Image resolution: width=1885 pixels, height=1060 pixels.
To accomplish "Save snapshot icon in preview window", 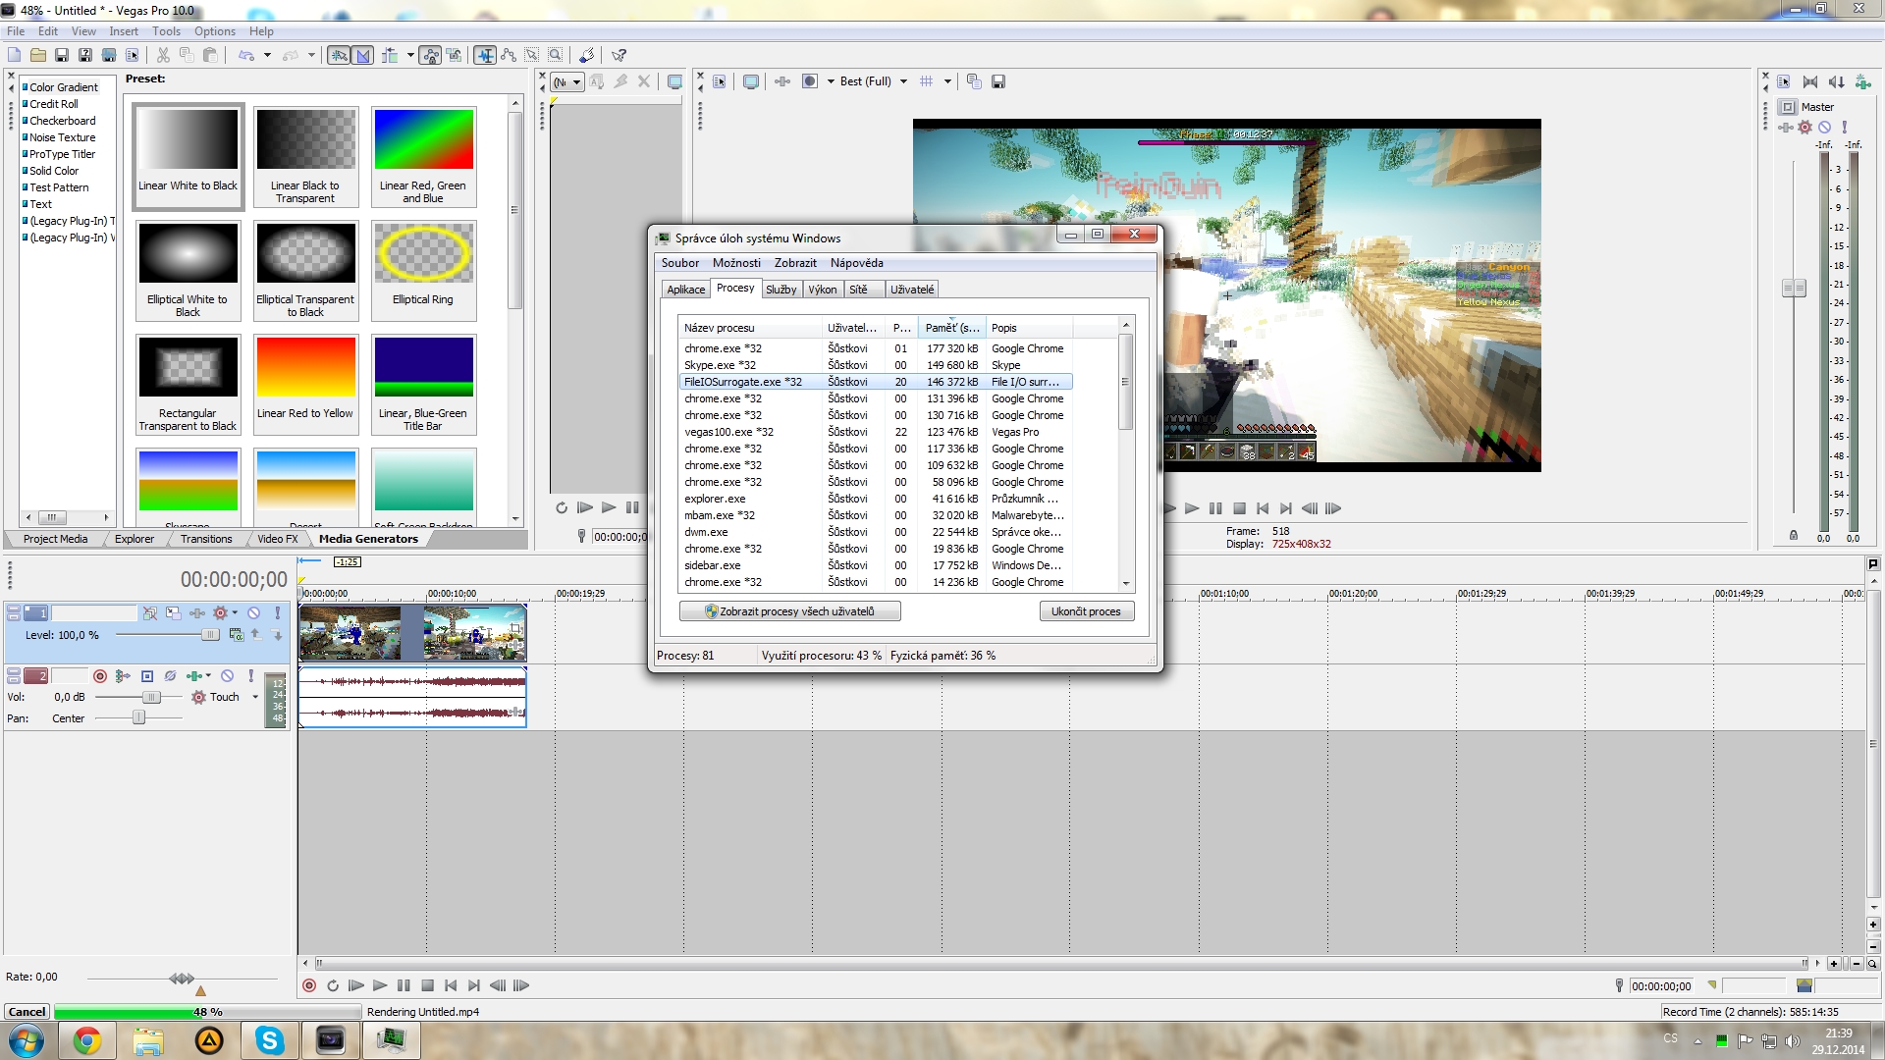I will (997, 82).
